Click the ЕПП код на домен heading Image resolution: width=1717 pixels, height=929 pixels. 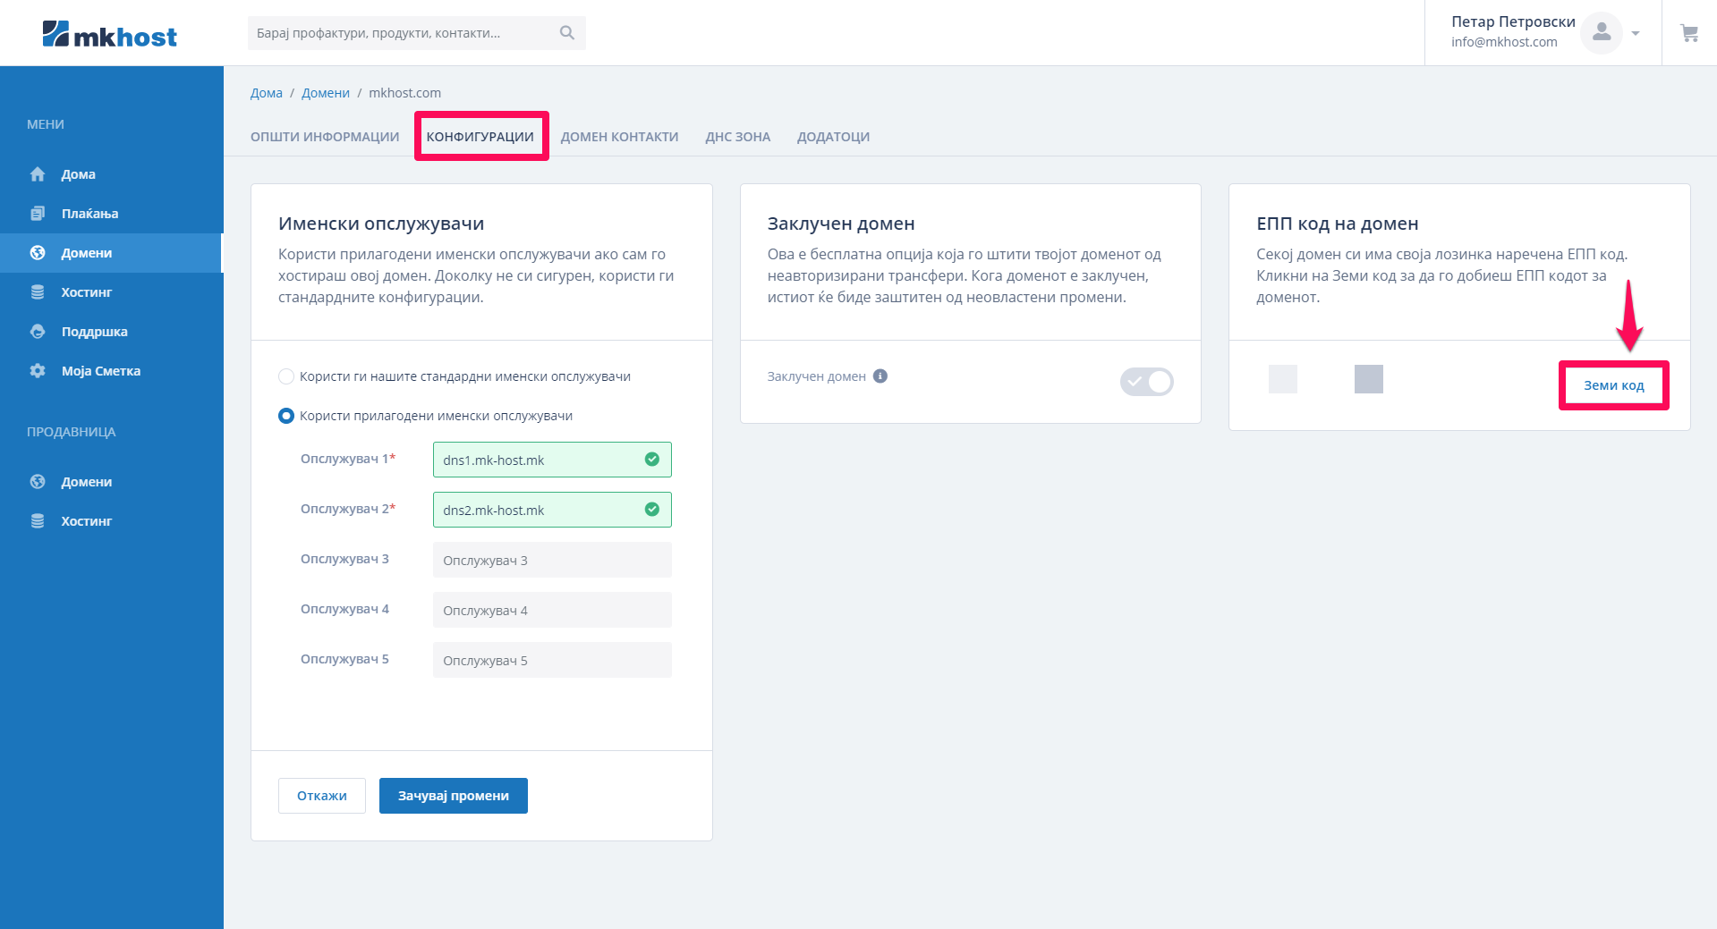coord(1338,224)
